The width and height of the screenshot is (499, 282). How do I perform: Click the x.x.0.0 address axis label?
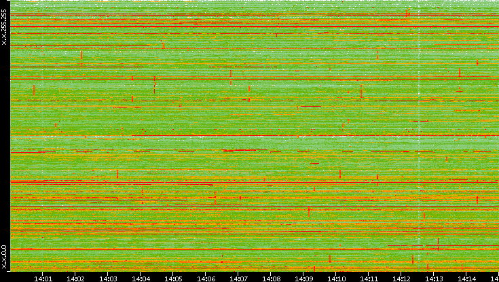click(4, 257)
